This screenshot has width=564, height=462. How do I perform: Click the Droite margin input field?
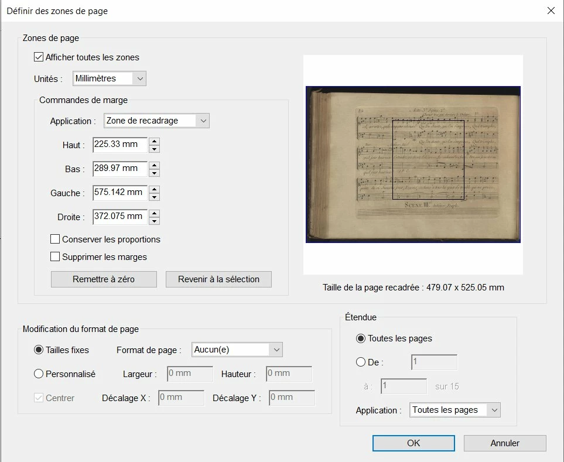120,217
